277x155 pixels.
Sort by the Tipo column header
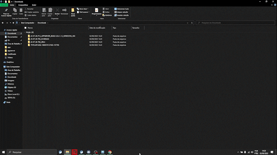tap(114, 28)
